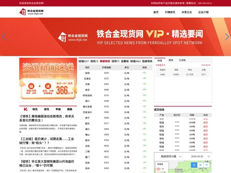Click the 安阳 region row
Image resolution: width=231 pixels, height=173 pixels.
pos(116,73)
